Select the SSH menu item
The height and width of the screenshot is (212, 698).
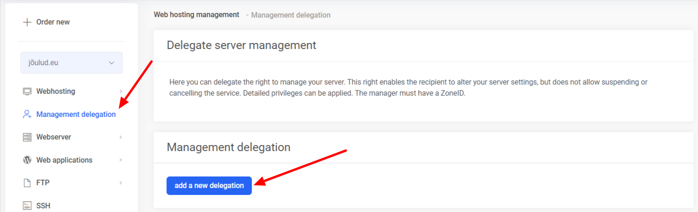tap(43, 206)
